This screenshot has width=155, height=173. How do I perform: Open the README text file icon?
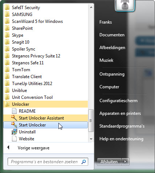click(14, 111)
